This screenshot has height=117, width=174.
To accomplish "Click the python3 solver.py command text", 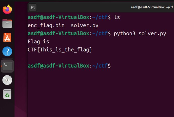I will click(140, 34).
